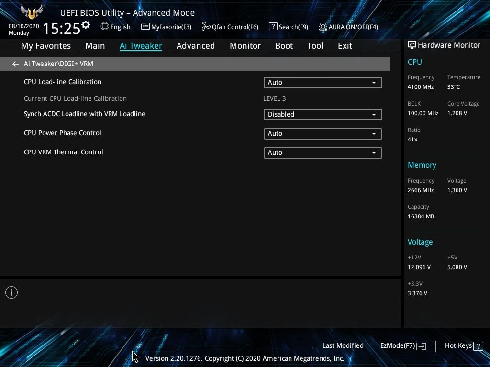Click Capacity value 16384 MB
The height and width of the screenshot is (367, 490).
(421, 216)
